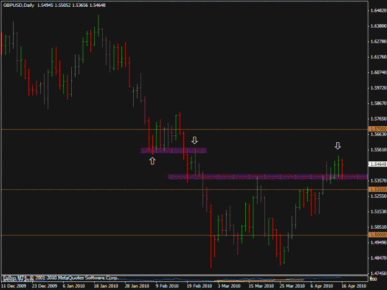The width and height of the screenshot is (387, 290).
Task: Click the 23 Dec 2009 date label
Action: [x=45, y=286]
